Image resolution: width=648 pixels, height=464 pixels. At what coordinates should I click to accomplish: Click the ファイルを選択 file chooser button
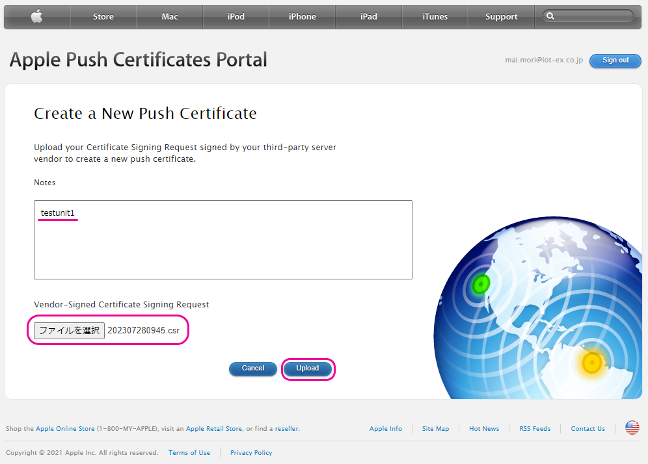tap(69, 330)
